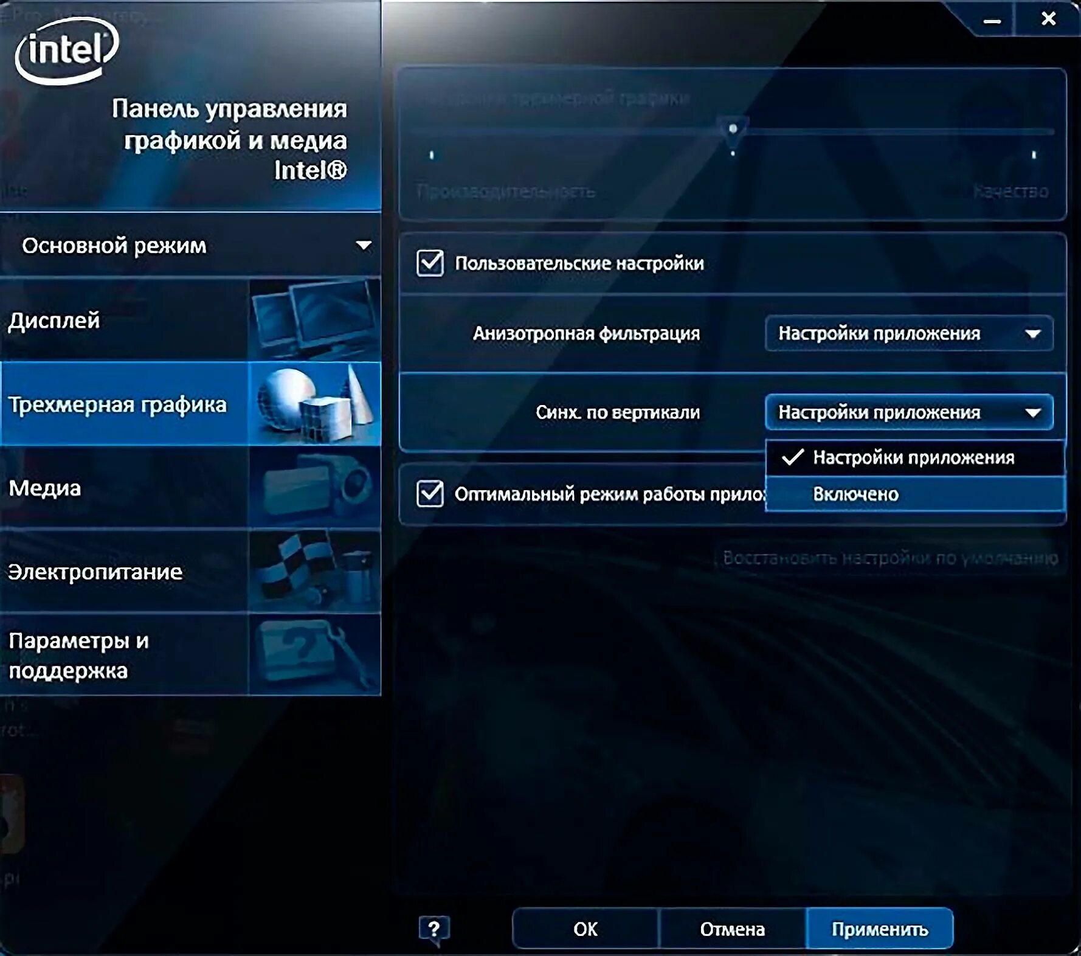Choose Настройки приложения in the open list
This screenshot has width=1081, height=956.
[914, 457]
